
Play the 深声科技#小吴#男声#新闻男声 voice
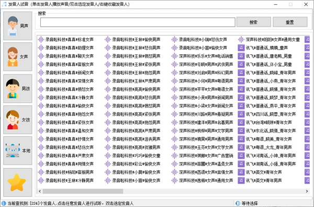click(x=206, y=98)
